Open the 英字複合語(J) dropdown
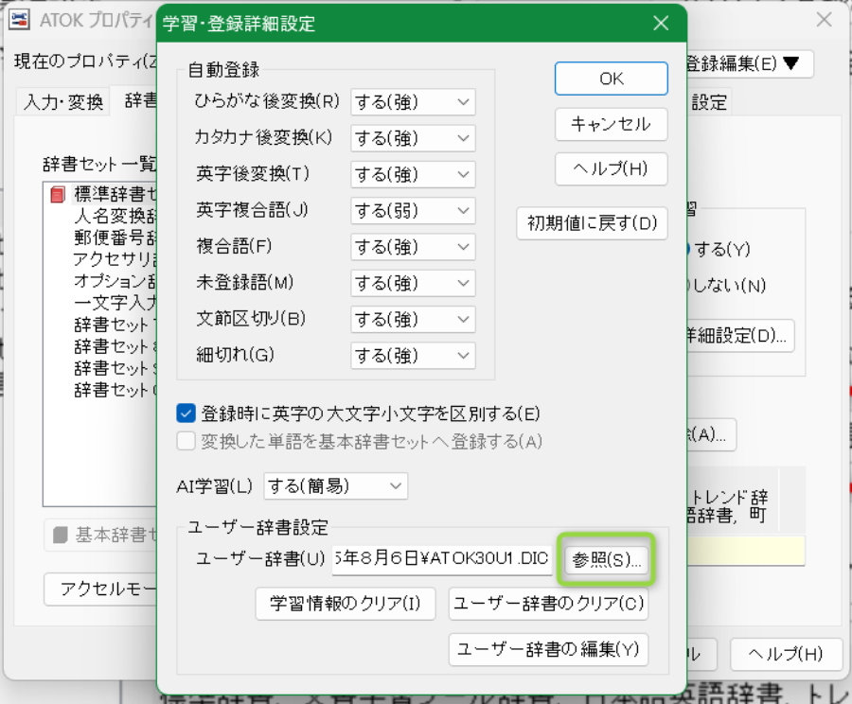The height and width of the screenshot is (704, 852). tap(413, 211)
